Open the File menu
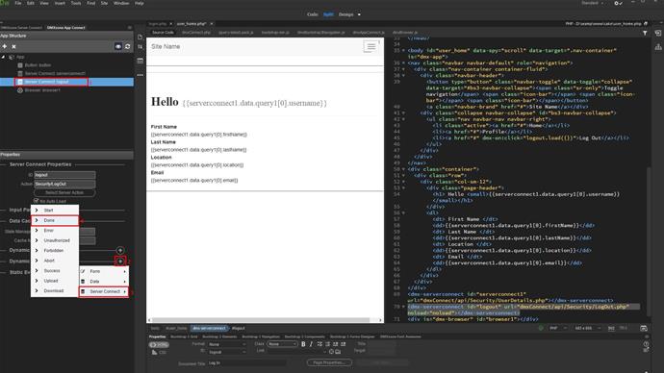Screen dimensions: 664x373 point(18,3)
